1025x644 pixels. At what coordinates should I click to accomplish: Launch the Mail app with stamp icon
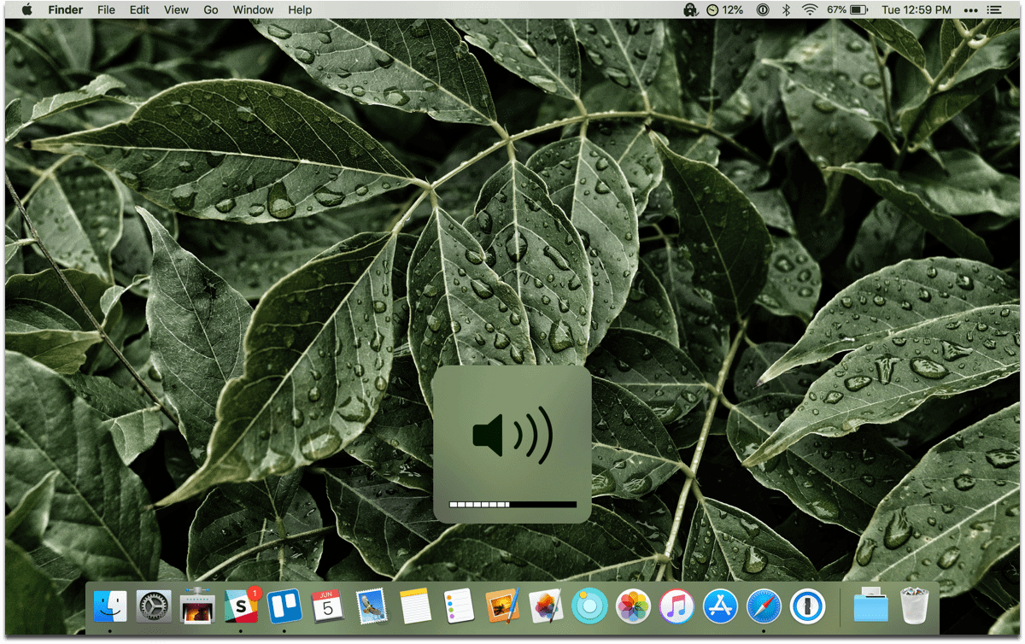tap(372, 606)
